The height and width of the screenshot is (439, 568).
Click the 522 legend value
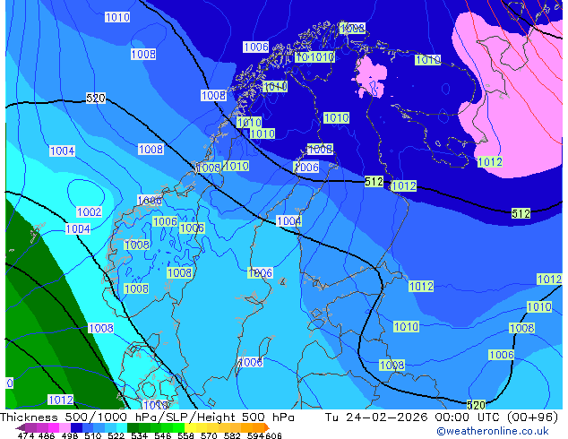[116, 435]
